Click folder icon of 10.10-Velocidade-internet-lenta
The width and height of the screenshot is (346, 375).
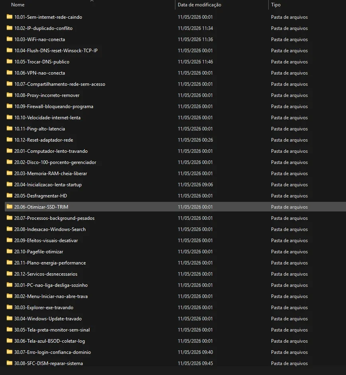pyautogui.click(x=10, y=117)
